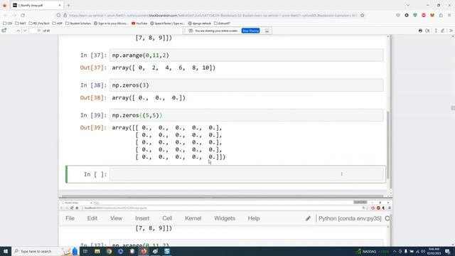Select the Numpy Array.pdf browser tab
455x256 pixels.
[37, 5]
